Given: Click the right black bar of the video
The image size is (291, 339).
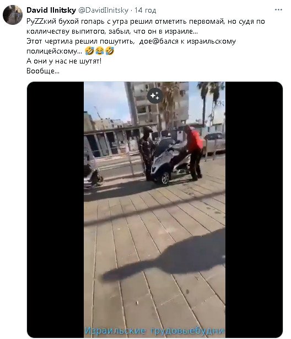Looking at the screenshot, I should click(254, 209).
